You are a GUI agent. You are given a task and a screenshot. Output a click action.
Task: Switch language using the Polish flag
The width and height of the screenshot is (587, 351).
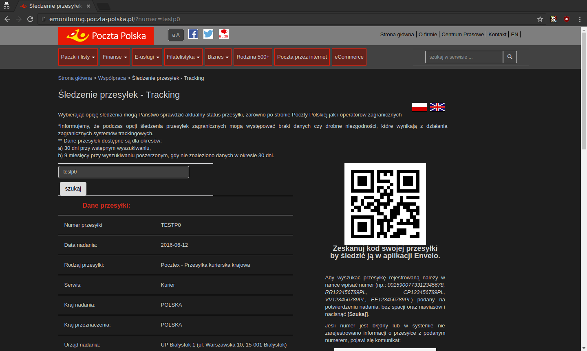coord(419,107)
